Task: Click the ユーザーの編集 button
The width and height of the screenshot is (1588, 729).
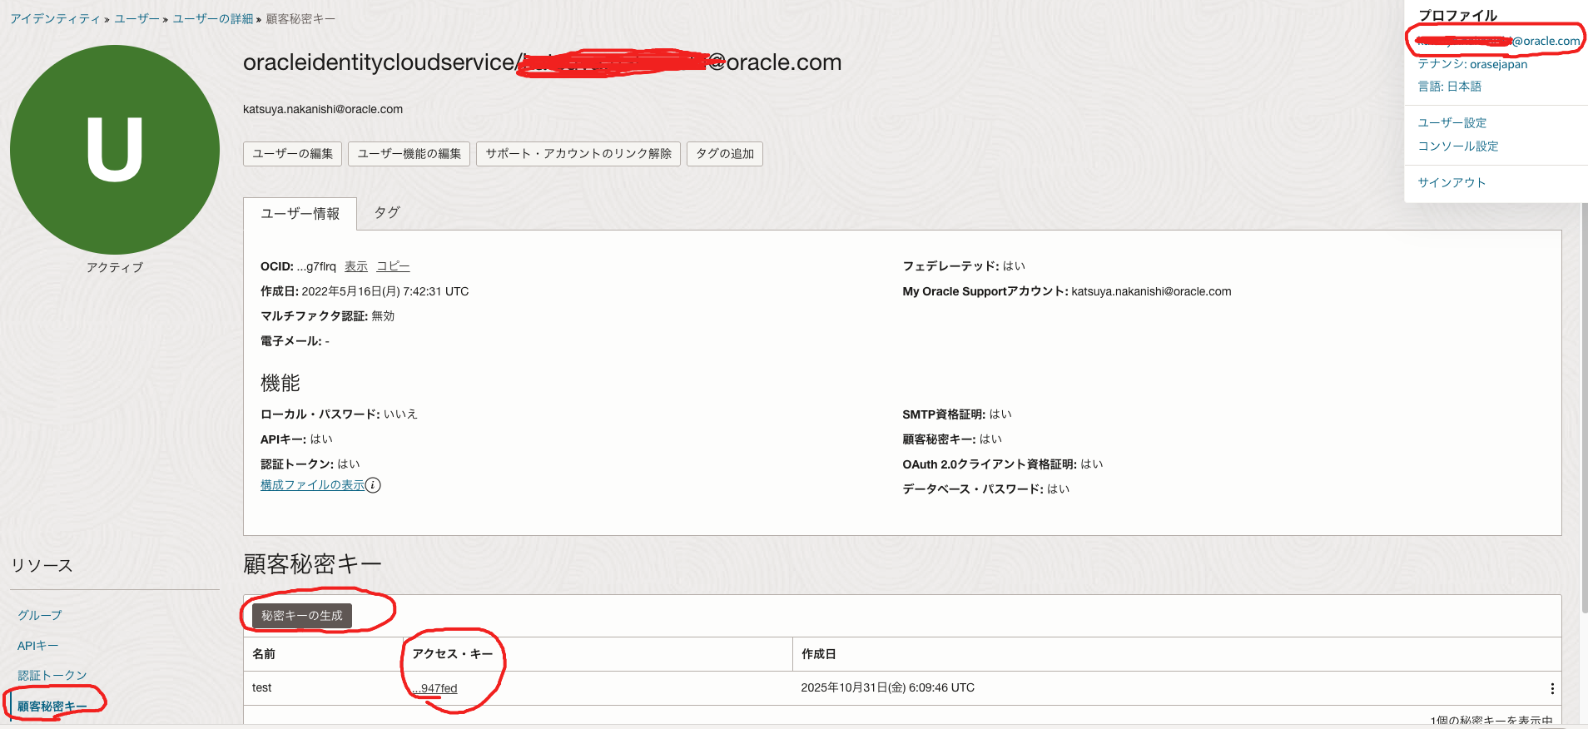Action: (292, 154)
